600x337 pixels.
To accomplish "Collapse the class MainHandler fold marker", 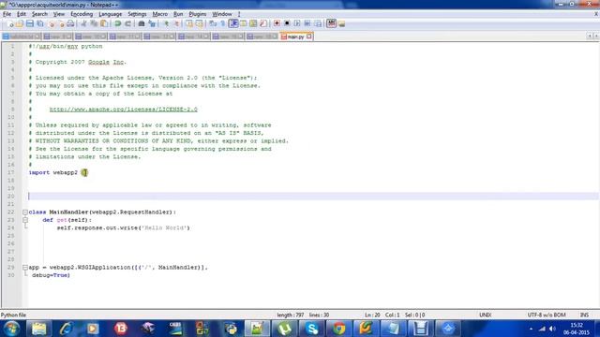I will click(25, 212).
